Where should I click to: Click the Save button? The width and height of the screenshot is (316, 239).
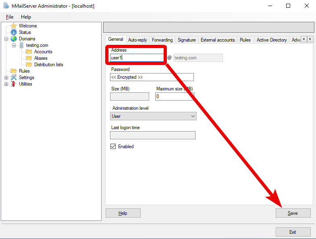tap(293, 213)
